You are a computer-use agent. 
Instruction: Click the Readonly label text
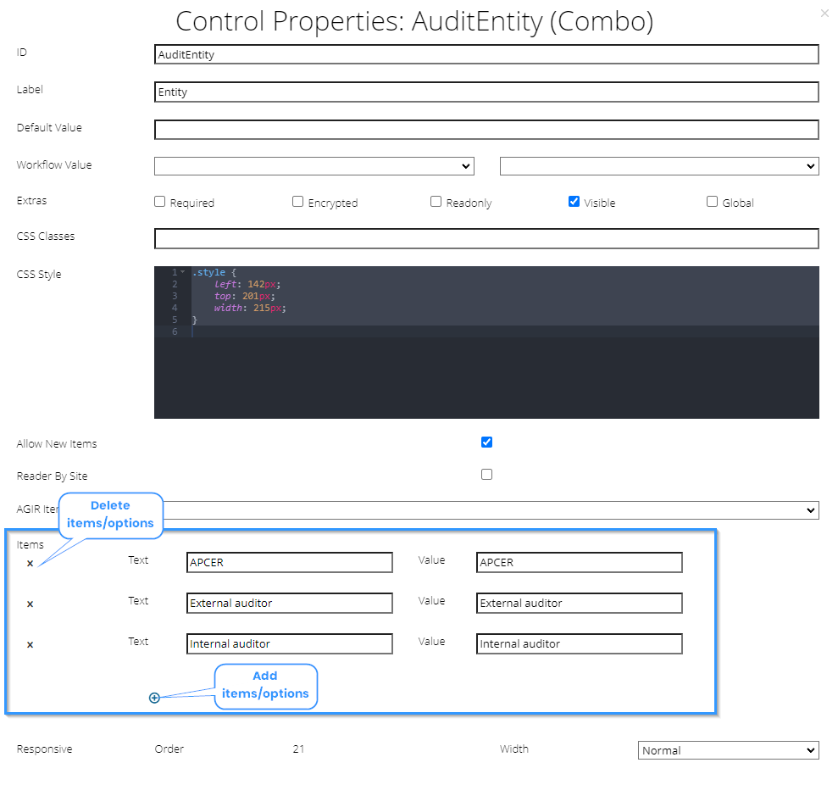469,203
